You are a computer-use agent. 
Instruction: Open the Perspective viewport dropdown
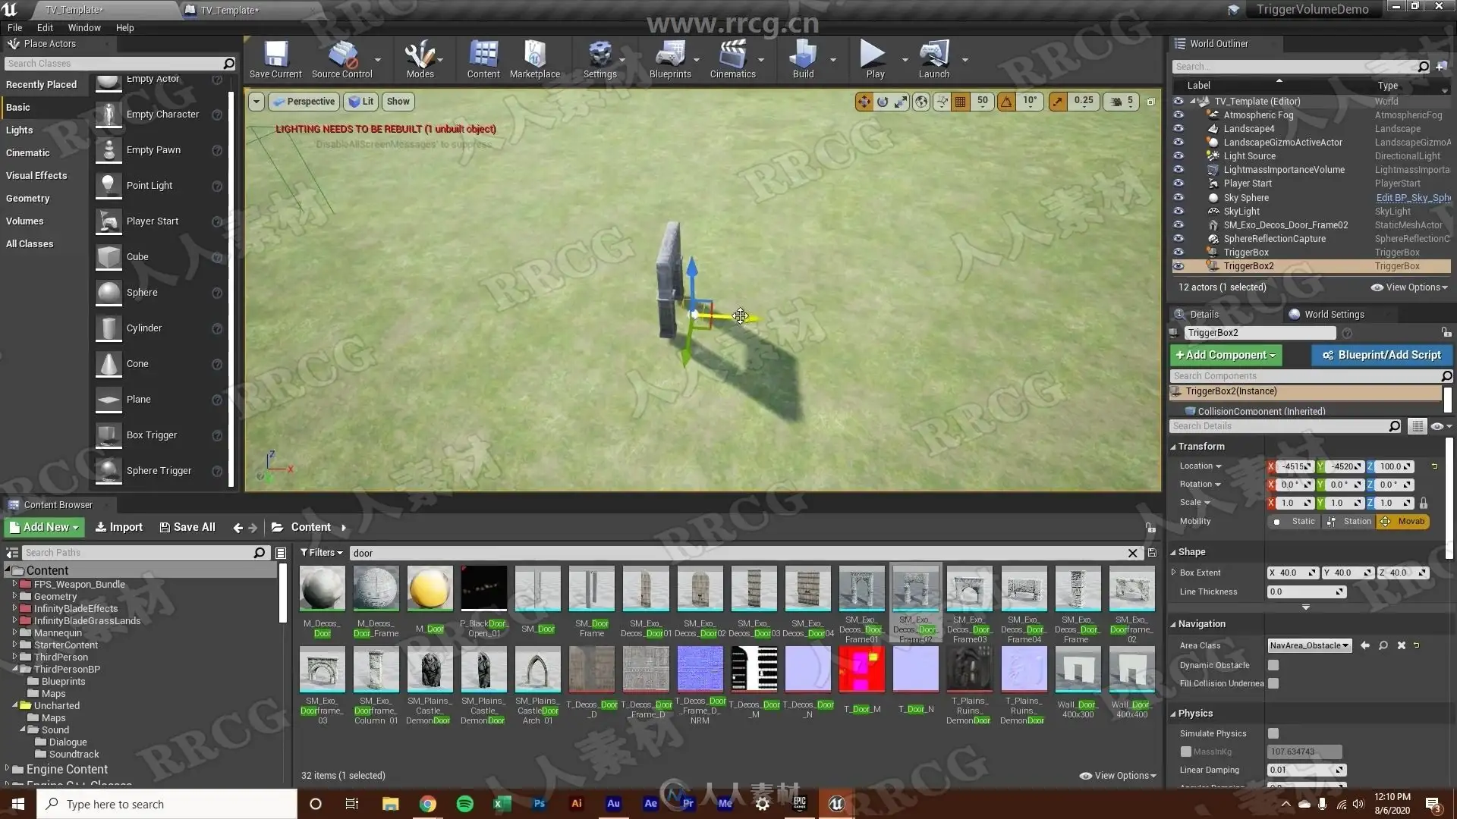(x=304, y=102)
